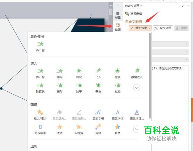Select the 放大/缩小 emphasis effect
The width and height of the screenshot is (193, 151).
pyautogui.click(x=40, y=115)
